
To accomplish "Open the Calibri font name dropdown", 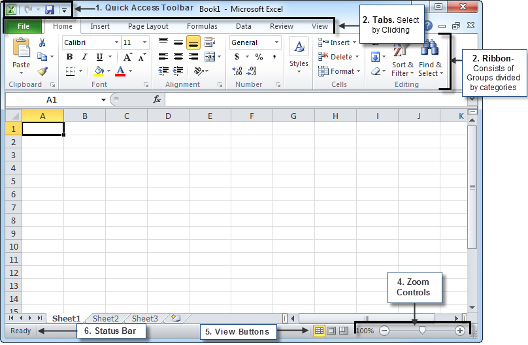I will coord(116,42).
